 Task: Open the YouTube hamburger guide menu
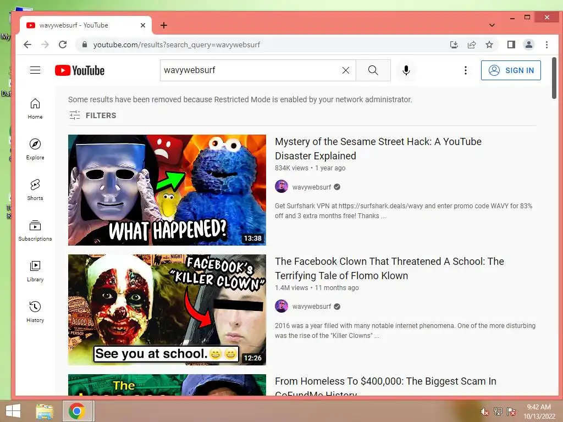pos(35,70)
